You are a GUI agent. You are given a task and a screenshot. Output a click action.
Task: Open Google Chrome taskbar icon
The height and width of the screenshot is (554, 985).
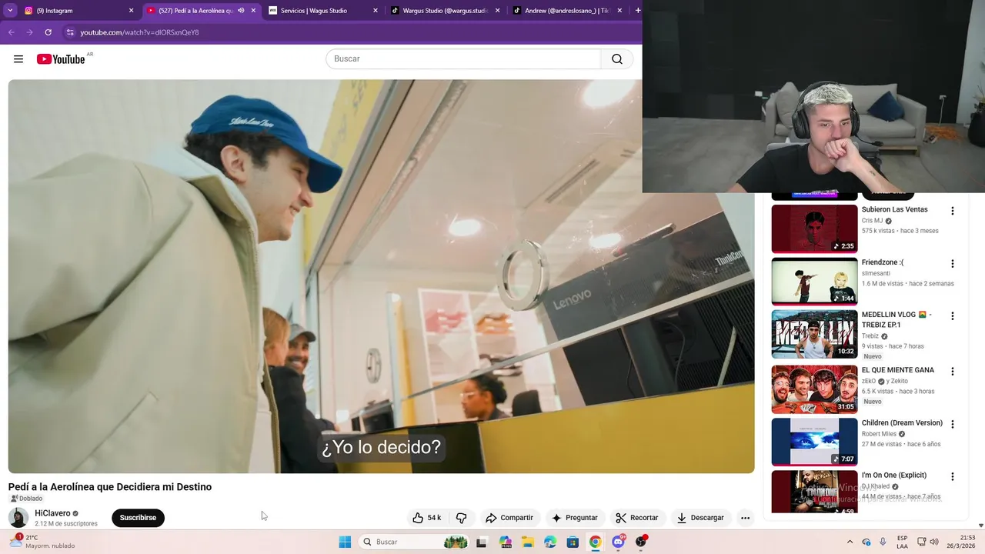click(x=595, y=542)
